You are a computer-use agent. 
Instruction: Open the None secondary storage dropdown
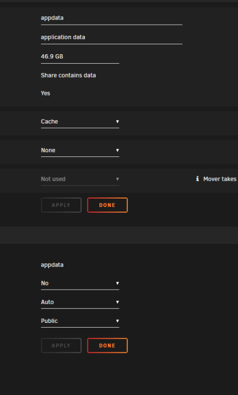(x=80, y=151)
